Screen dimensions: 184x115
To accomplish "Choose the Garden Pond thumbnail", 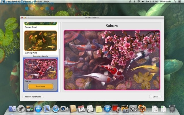I will click(x=40, y=24).
